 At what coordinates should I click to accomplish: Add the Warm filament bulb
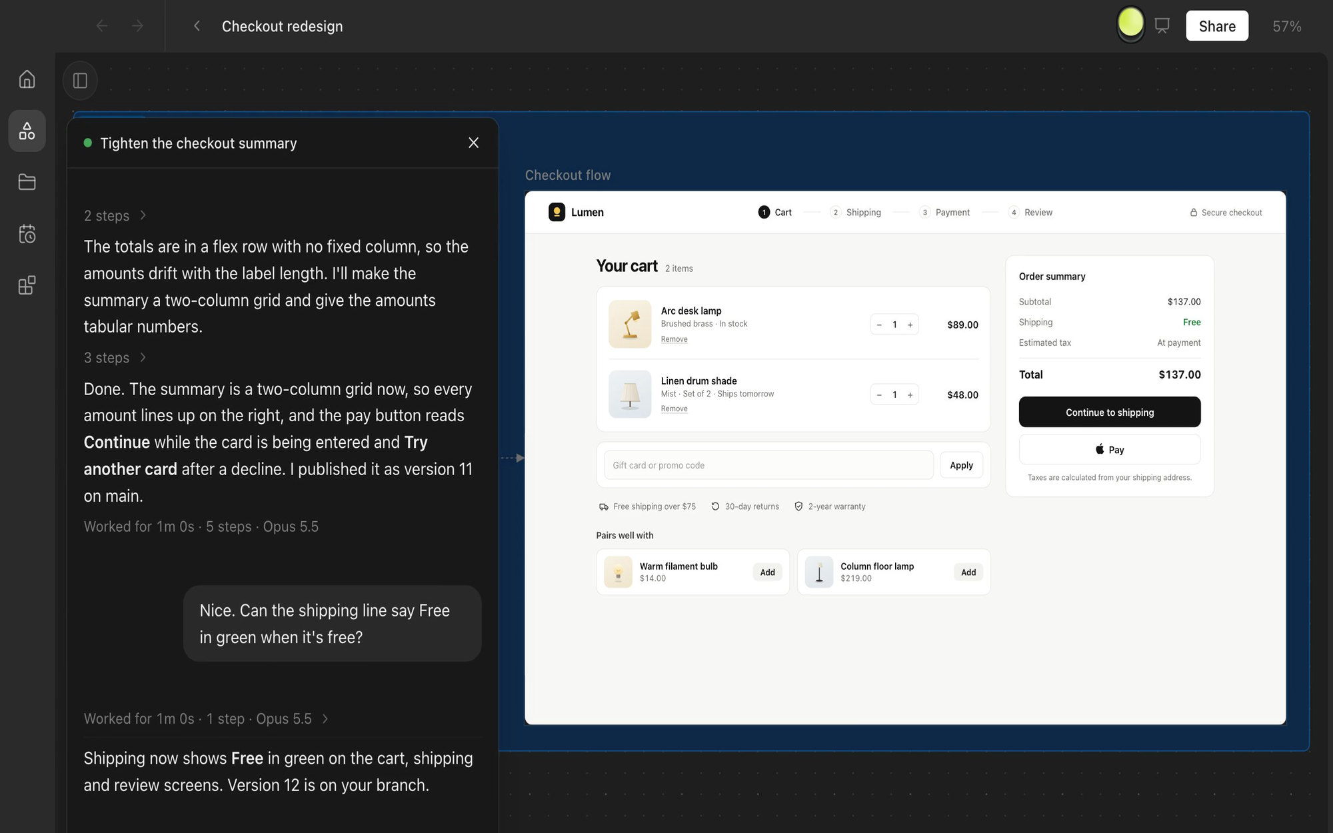pyautogui.click(x=767, y=572)
